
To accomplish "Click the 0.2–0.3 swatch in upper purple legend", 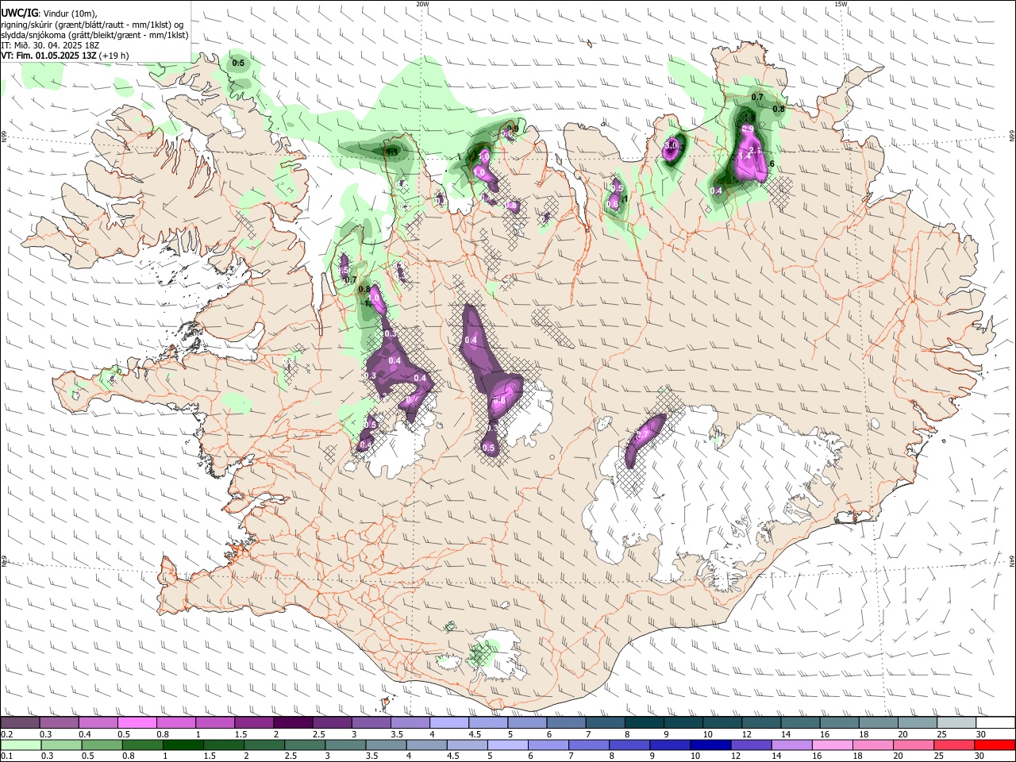I will (20, 722).
